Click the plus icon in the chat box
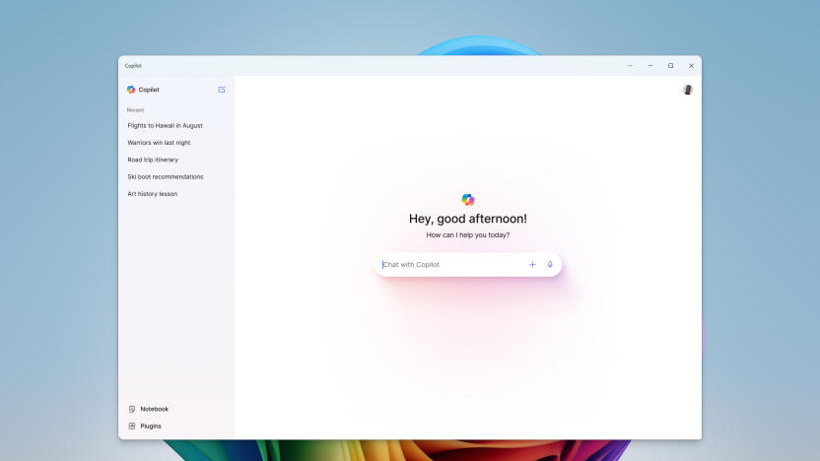The width and height of the screenshot is (820, 461). (x=532, y=265)
